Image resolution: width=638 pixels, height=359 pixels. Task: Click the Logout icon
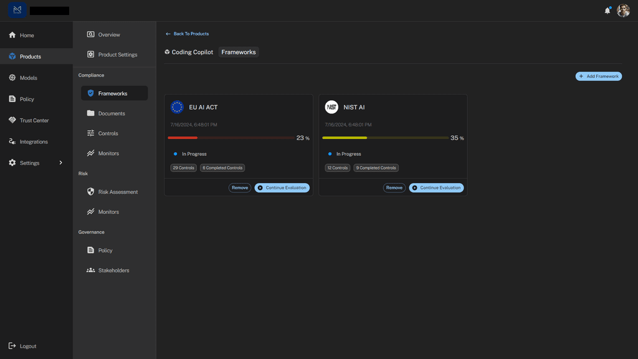[12, 345]
